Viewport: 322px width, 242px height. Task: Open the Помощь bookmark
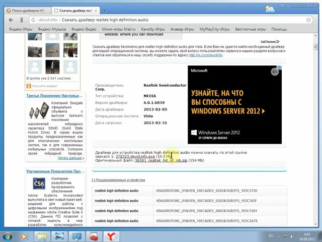point(279,29)
